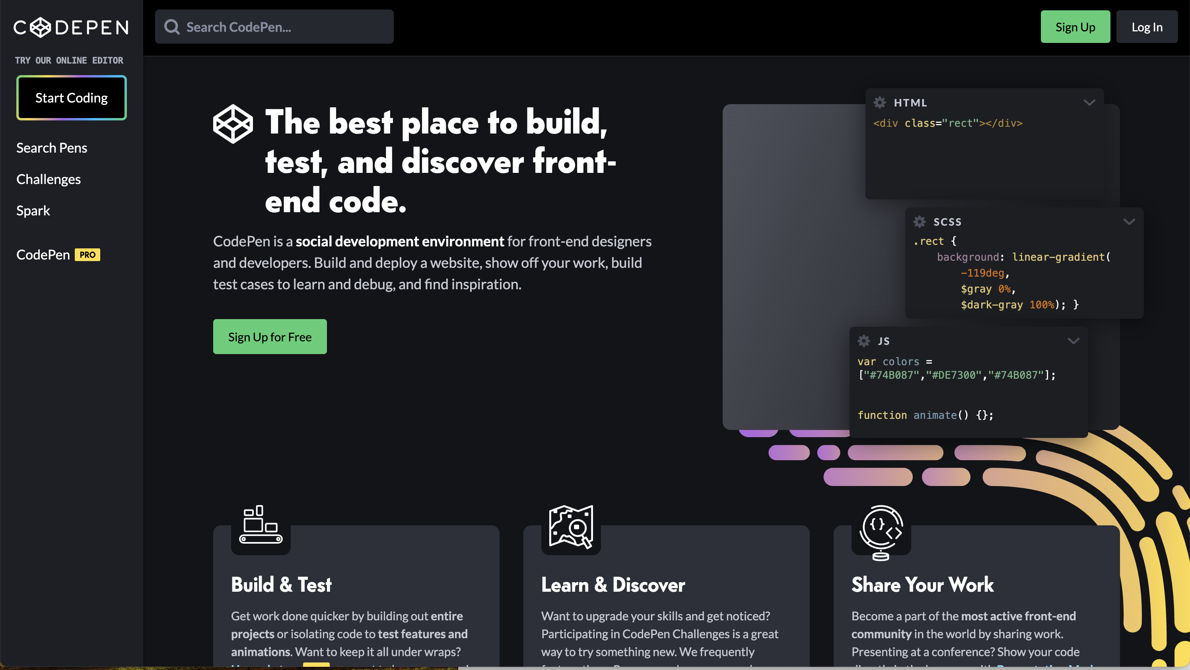This screenshot has height=670, width=1190.
Task: Click the cube icon beside the headline
Action: pos(233,123)
